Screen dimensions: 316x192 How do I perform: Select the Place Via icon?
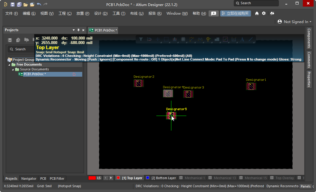pos(208,39)
